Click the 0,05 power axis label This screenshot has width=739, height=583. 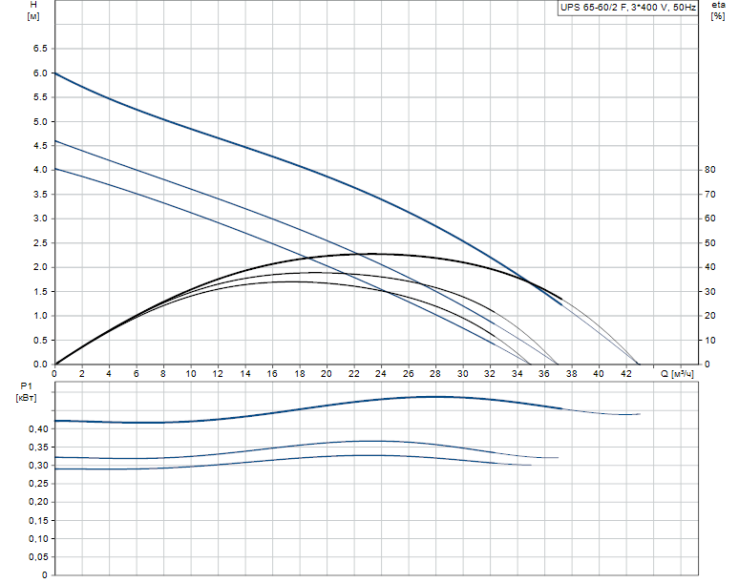pos(38,557)
